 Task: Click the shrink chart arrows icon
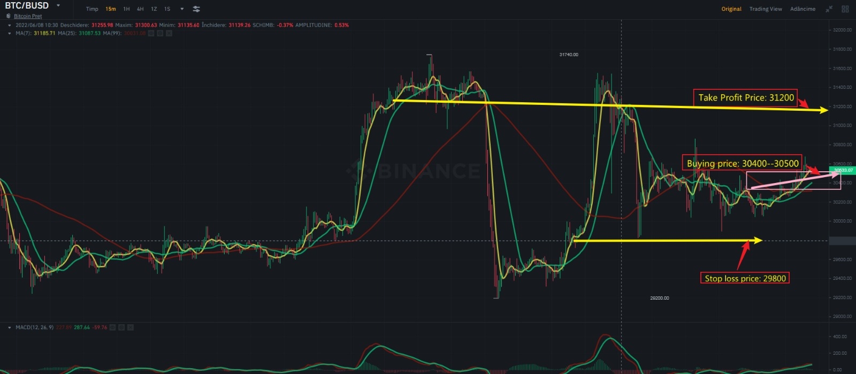point(829,9)
